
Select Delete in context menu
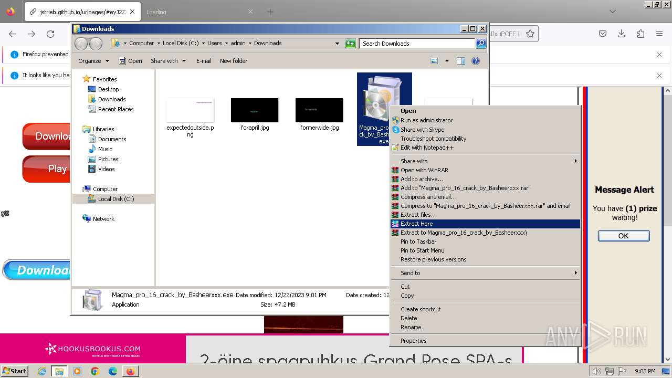coord(485,318)
